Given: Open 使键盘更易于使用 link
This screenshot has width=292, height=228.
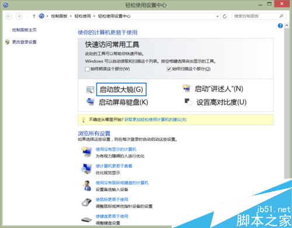Looking at the screenshot, I should point(112,216).
